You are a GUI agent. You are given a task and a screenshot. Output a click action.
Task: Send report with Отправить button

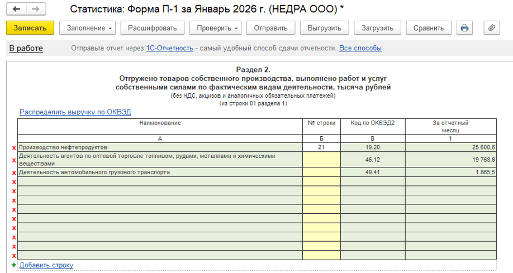coord(270,28)
